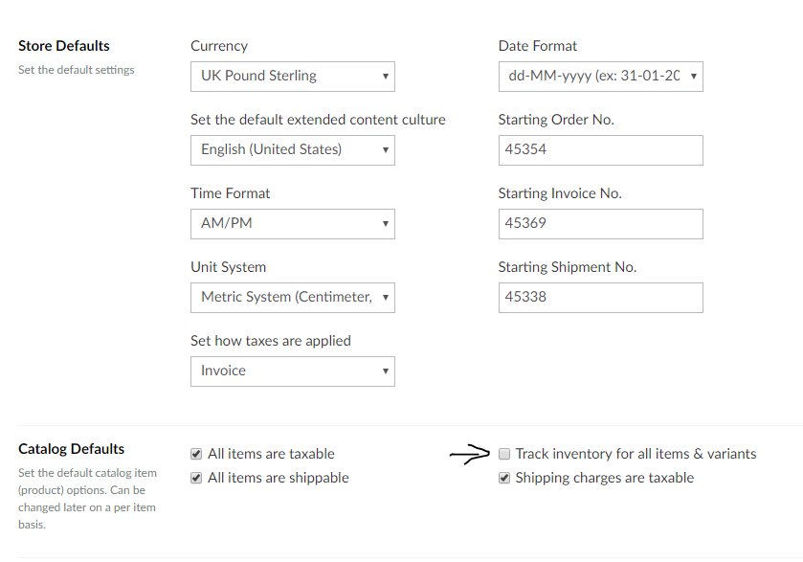Viewport: 803px width, 562px height.
Task: Click the 'All items are taxable' label text
Action: 271,454
